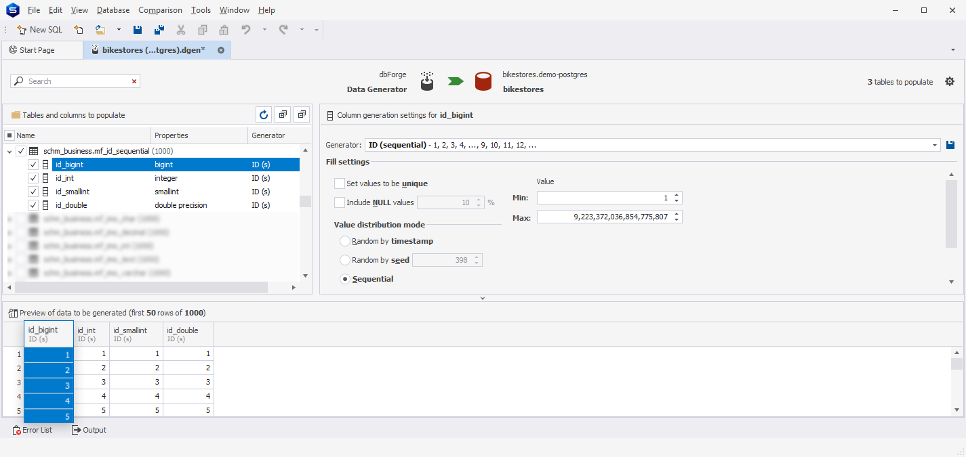Click the Cut scissors icon
This screenshot has width=966, height=457.
(x=181, y=30)
